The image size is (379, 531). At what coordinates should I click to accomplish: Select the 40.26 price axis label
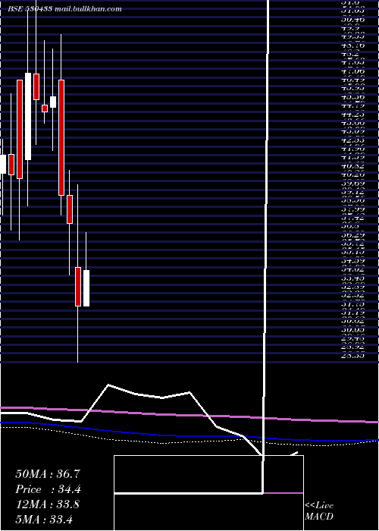point(353,174)
